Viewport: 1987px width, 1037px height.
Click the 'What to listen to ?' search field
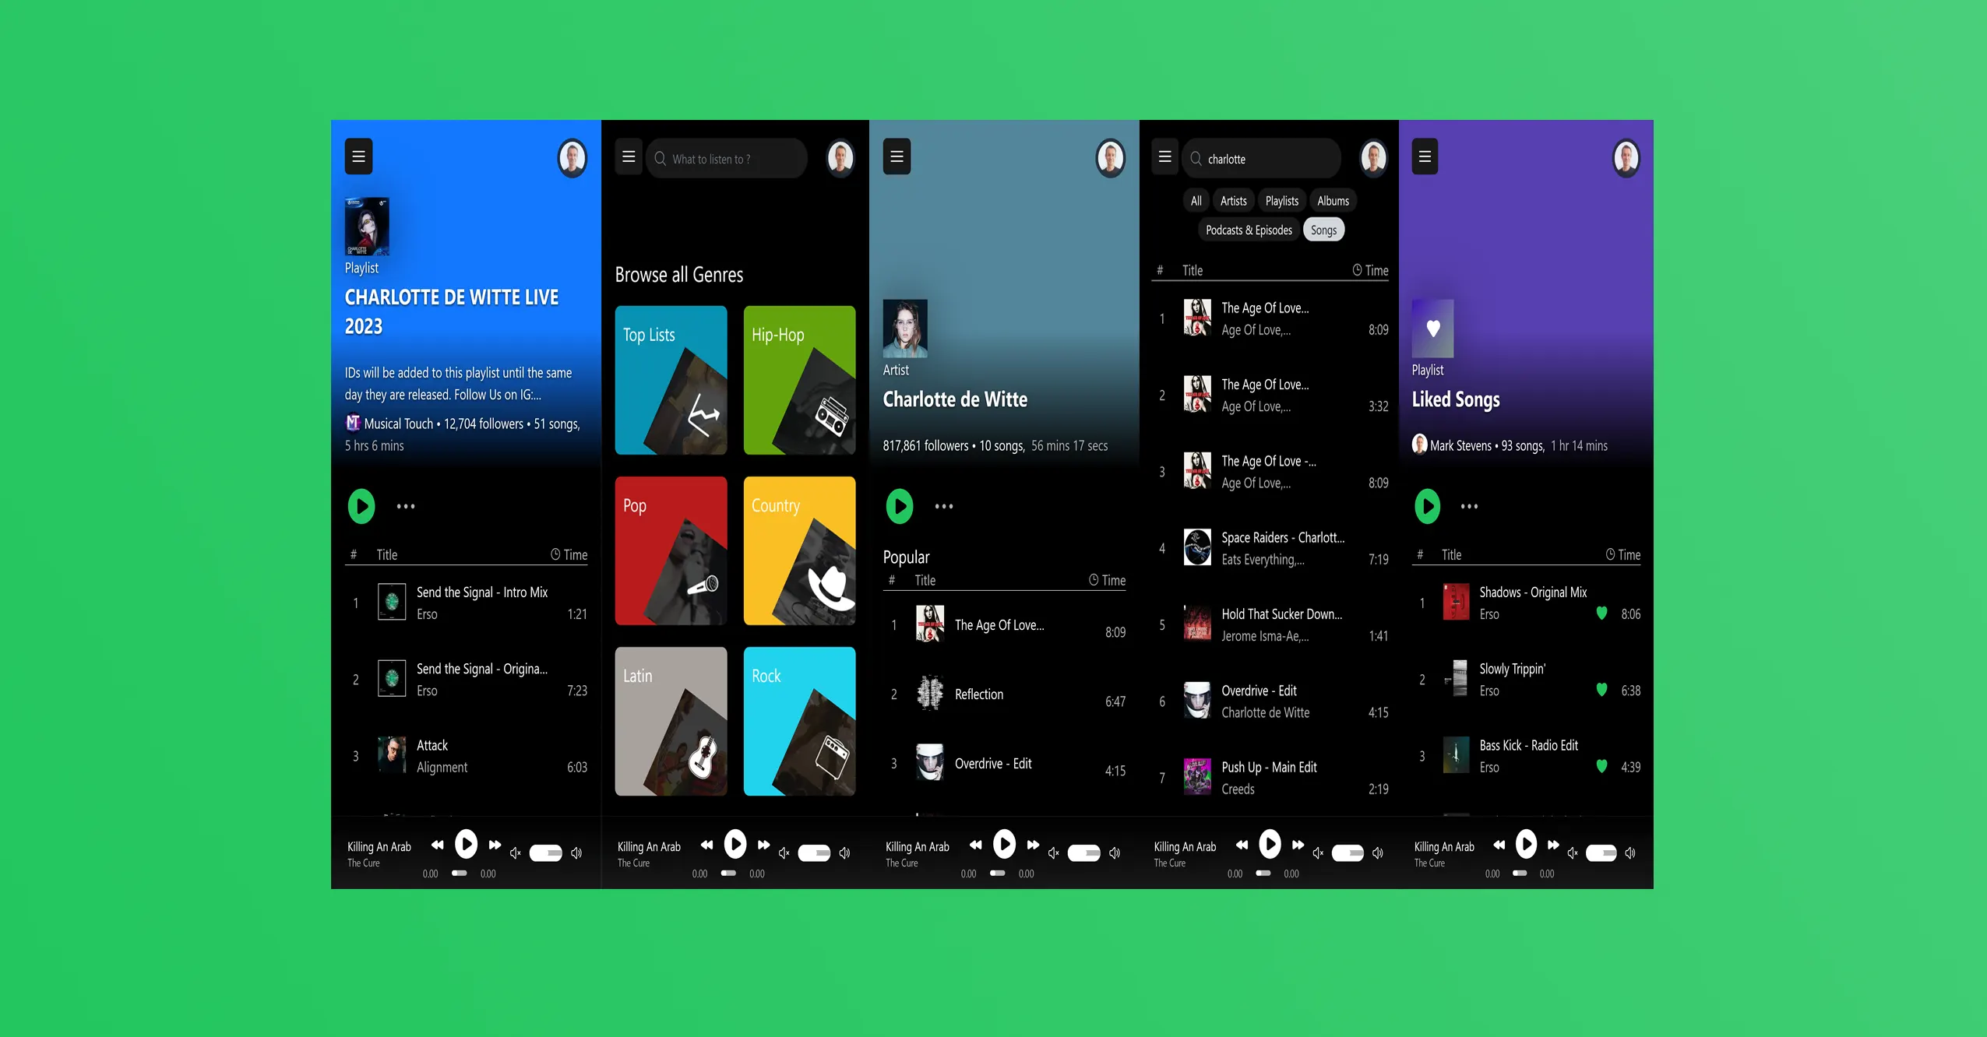click(x=726, y=159)
